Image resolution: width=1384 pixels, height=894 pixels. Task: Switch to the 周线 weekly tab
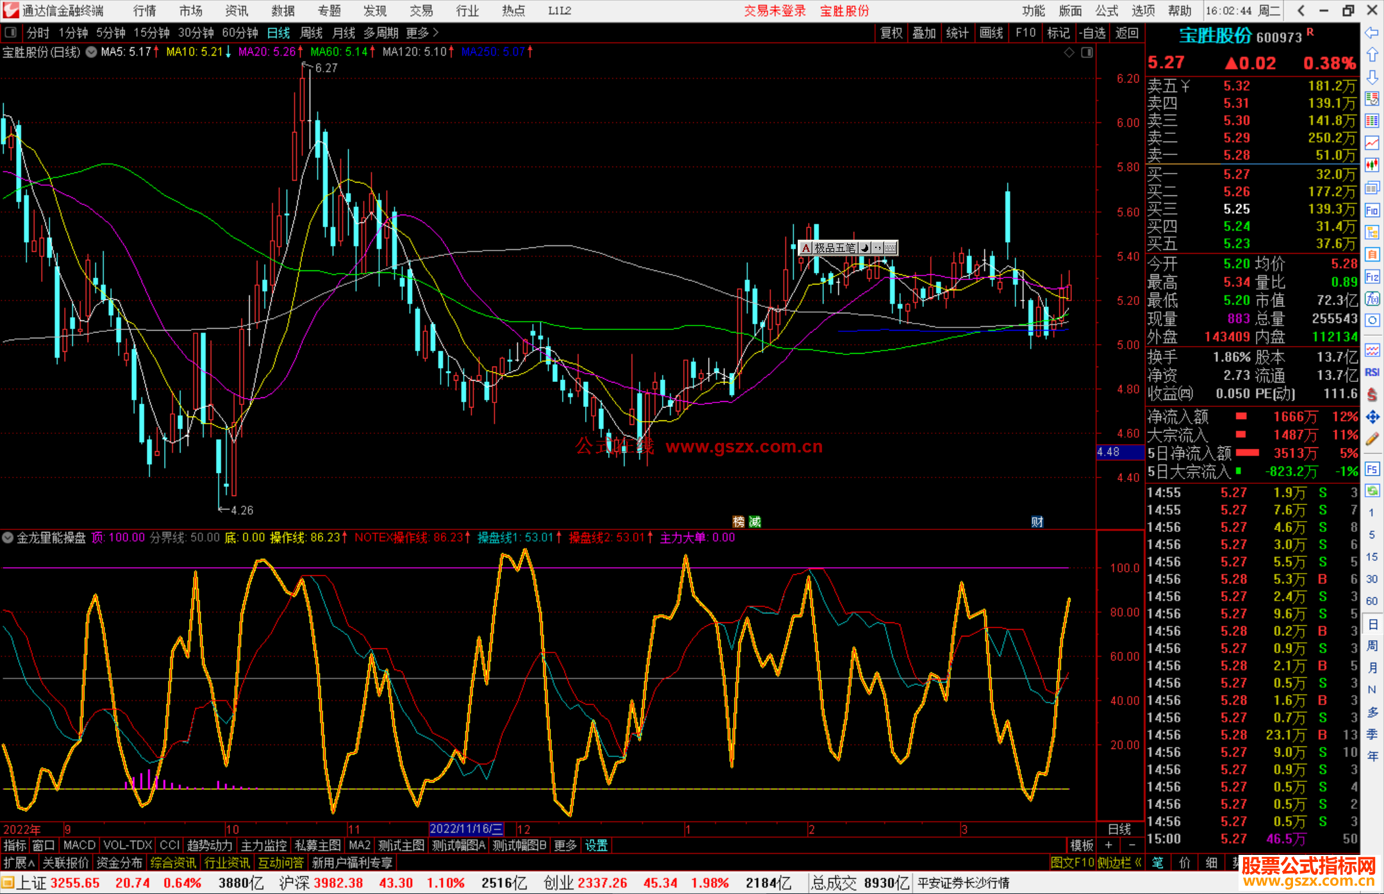(x=311, y=33)
